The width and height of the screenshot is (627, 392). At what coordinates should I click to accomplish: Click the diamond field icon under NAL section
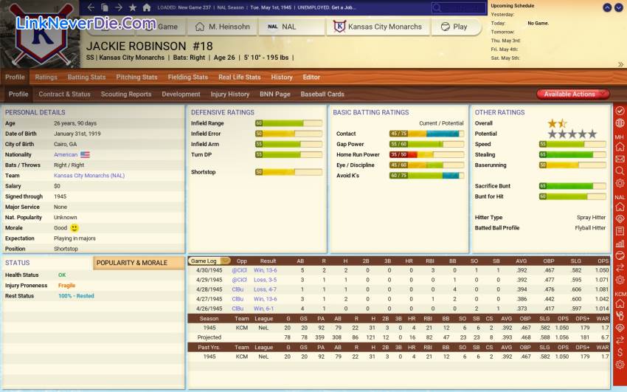(x=620, y=219)
